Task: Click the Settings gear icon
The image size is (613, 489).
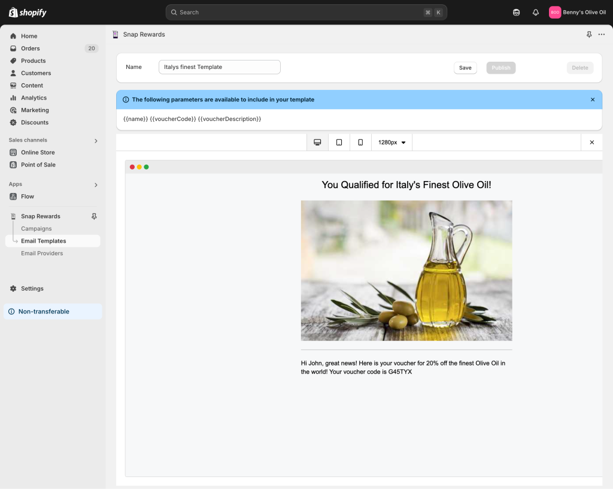Action: (x=13, y=289)
